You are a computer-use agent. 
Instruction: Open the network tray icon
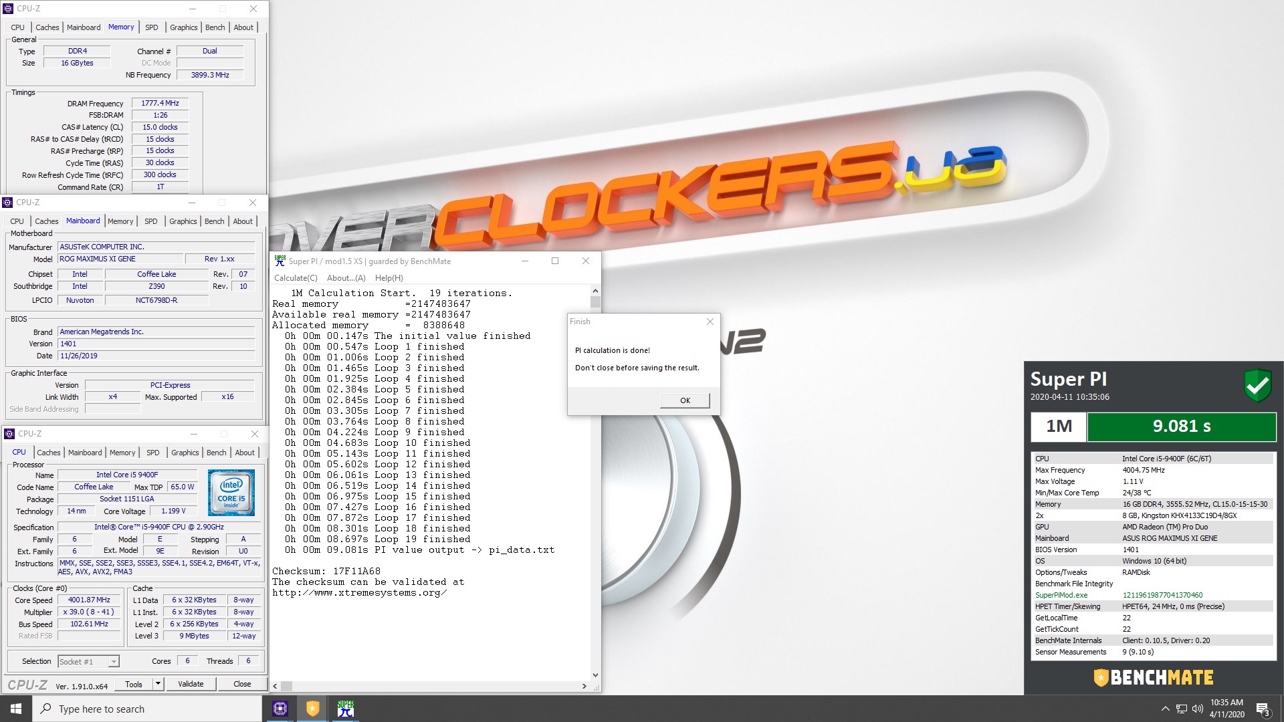[x=1182, y=709]
